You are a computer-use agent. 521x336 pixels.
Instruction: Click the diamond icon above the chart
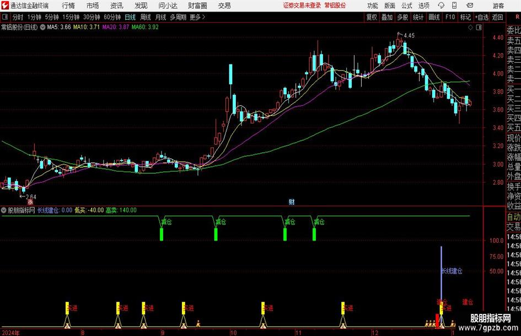click(x=470, y=28)
